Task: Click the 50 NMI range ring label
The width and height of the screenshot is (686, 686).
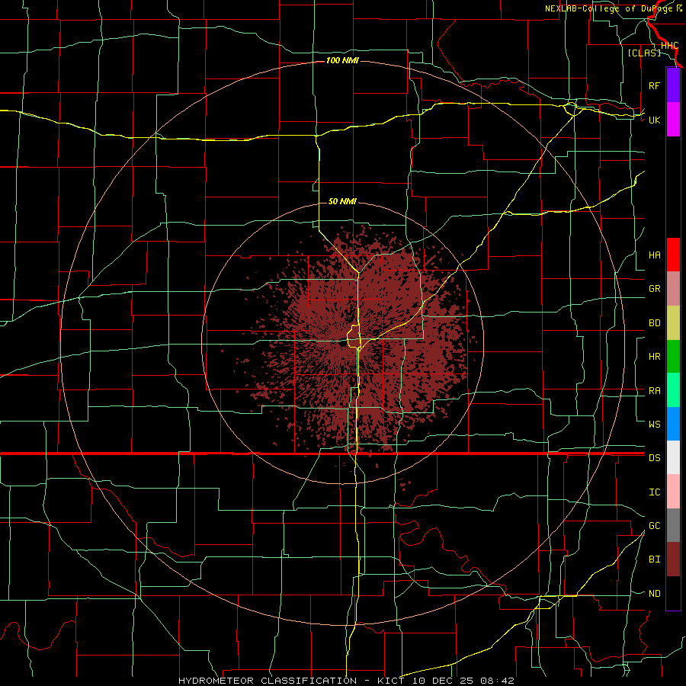Action: pos(342,201)
